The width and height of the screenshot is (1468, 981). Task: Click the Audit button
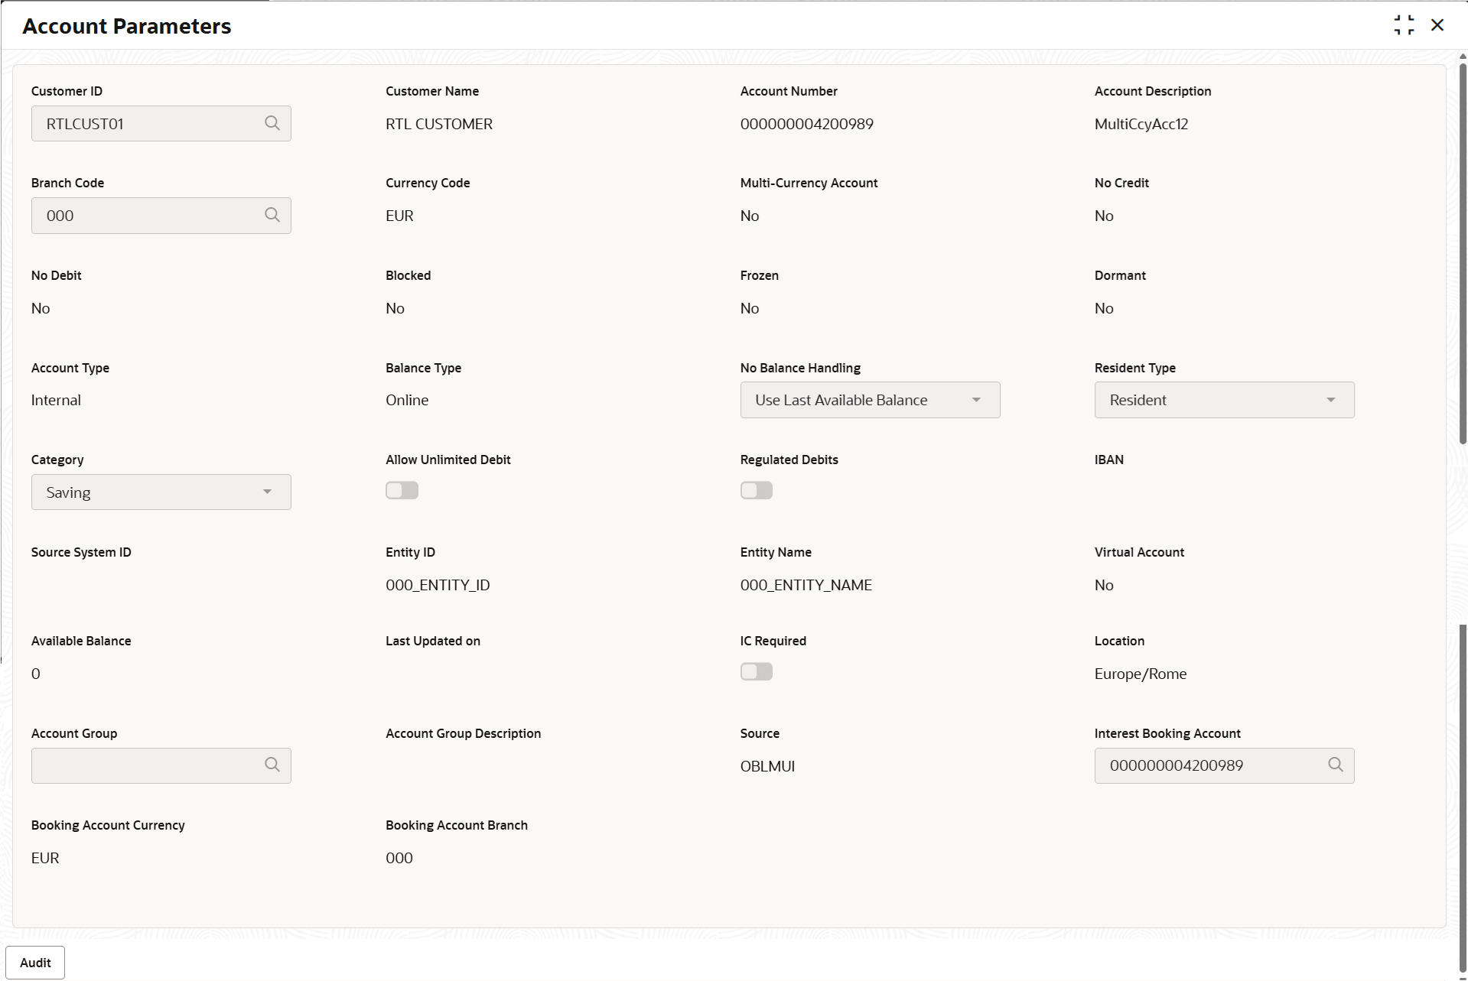35,963
